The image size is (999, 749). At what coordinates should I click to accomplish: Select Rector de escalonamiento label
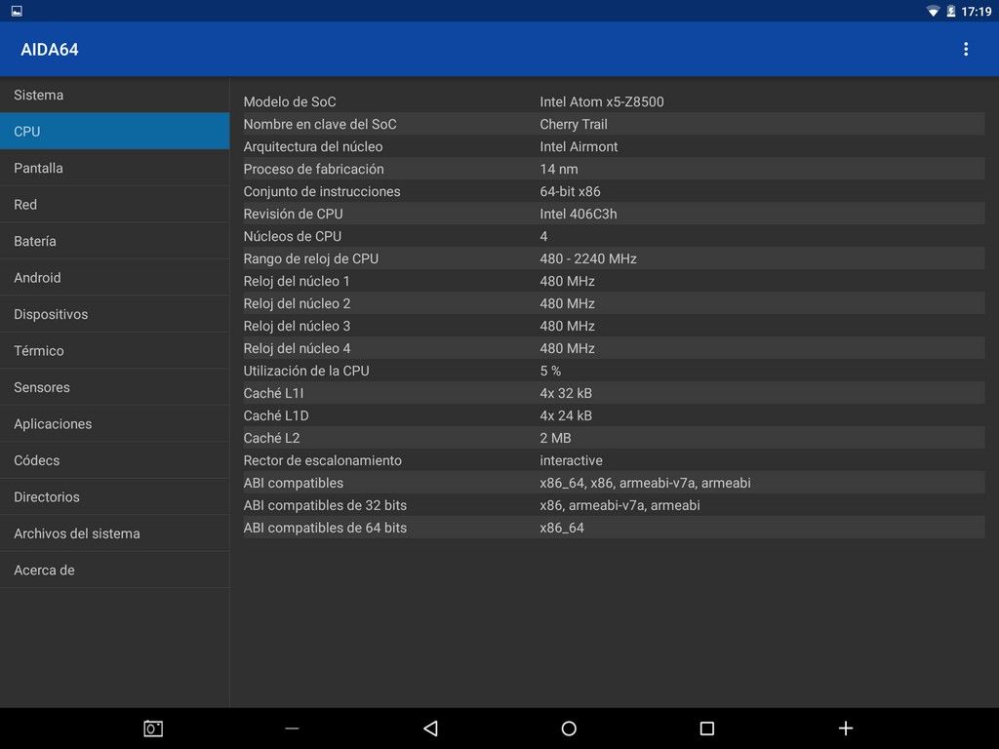pyautogui.click(x=322, y=460)
